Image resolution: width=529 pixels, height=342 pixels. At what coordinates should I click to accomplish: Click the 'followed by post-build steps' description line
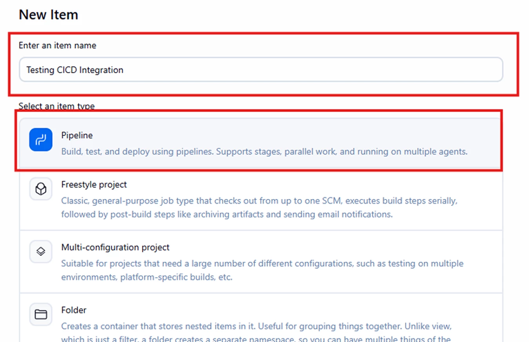pos(227,215)
